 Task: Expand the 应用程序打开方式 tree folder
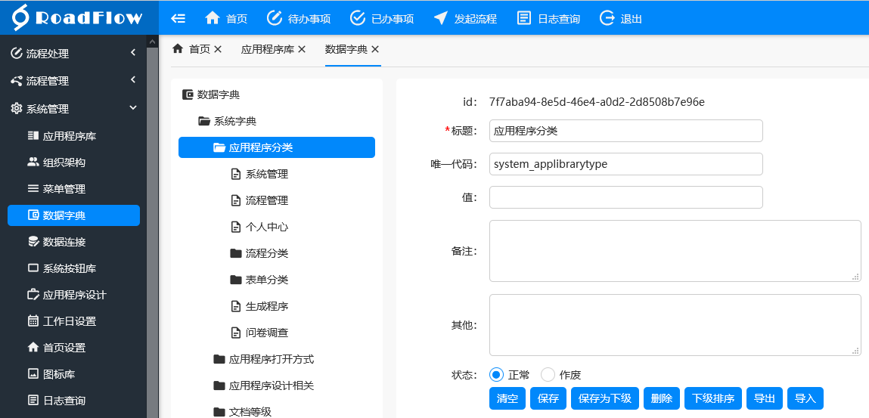(x=219, y=359)
